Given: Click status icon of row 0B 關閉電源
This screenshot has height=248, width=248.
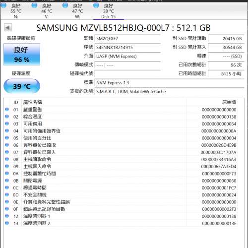Looking at the screenshot, I should 7,181.
